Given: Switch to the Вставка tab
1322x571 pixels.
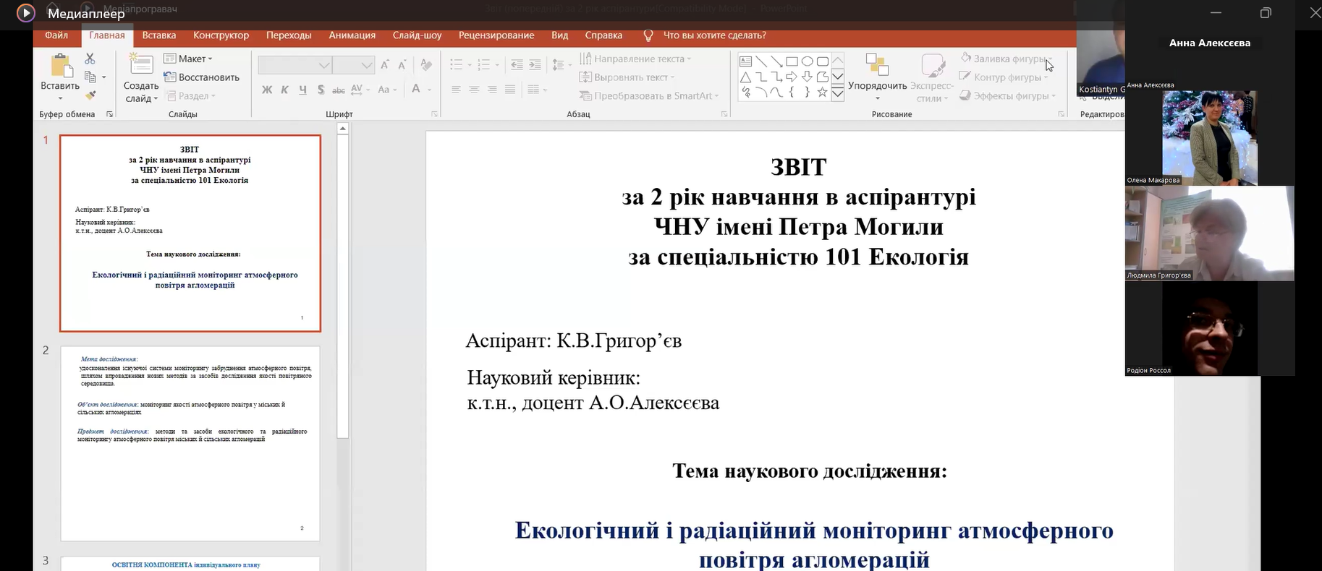Looking at the screenshot, I should tap(159, 35).
